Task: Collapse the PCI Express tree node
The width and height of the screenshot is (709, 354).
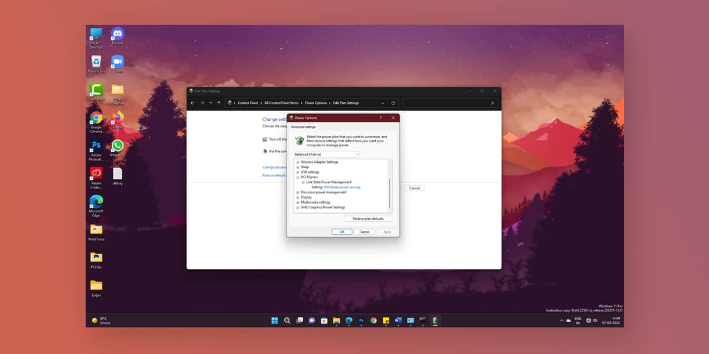Action: point(298,177)
